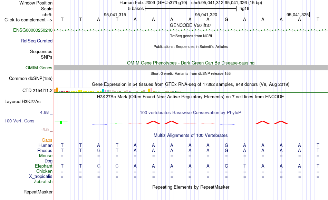Click the ENSG00000250240 gene label
The image size is (328, 200).
pyautogui.click(x=33, y=30)
